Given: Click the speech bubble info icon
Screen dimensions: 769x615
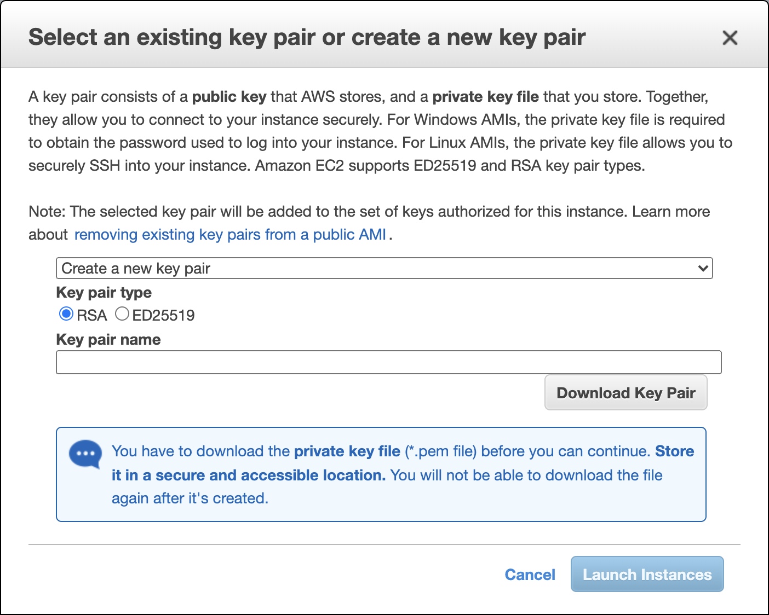Looking at the screenshot, I should [x=84, y=454].
